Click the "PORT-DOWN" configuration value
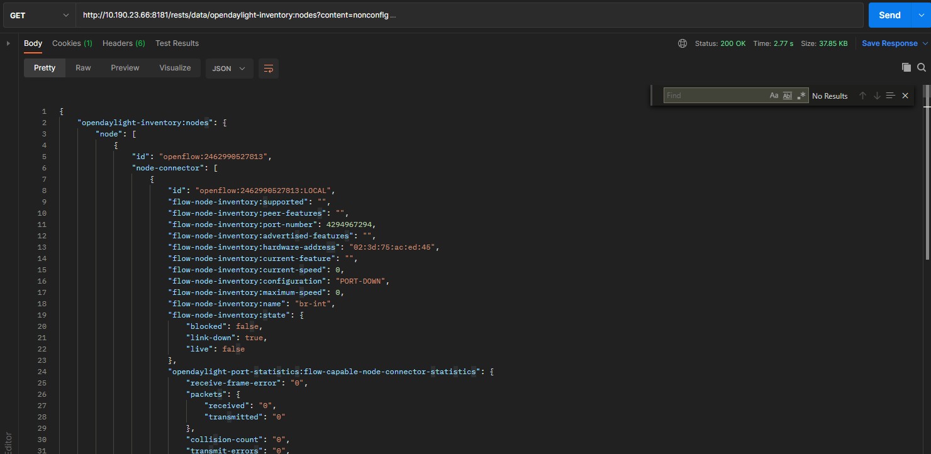This screenshot has width=931, height=454. pyautogui.click(x=363, y=281)
